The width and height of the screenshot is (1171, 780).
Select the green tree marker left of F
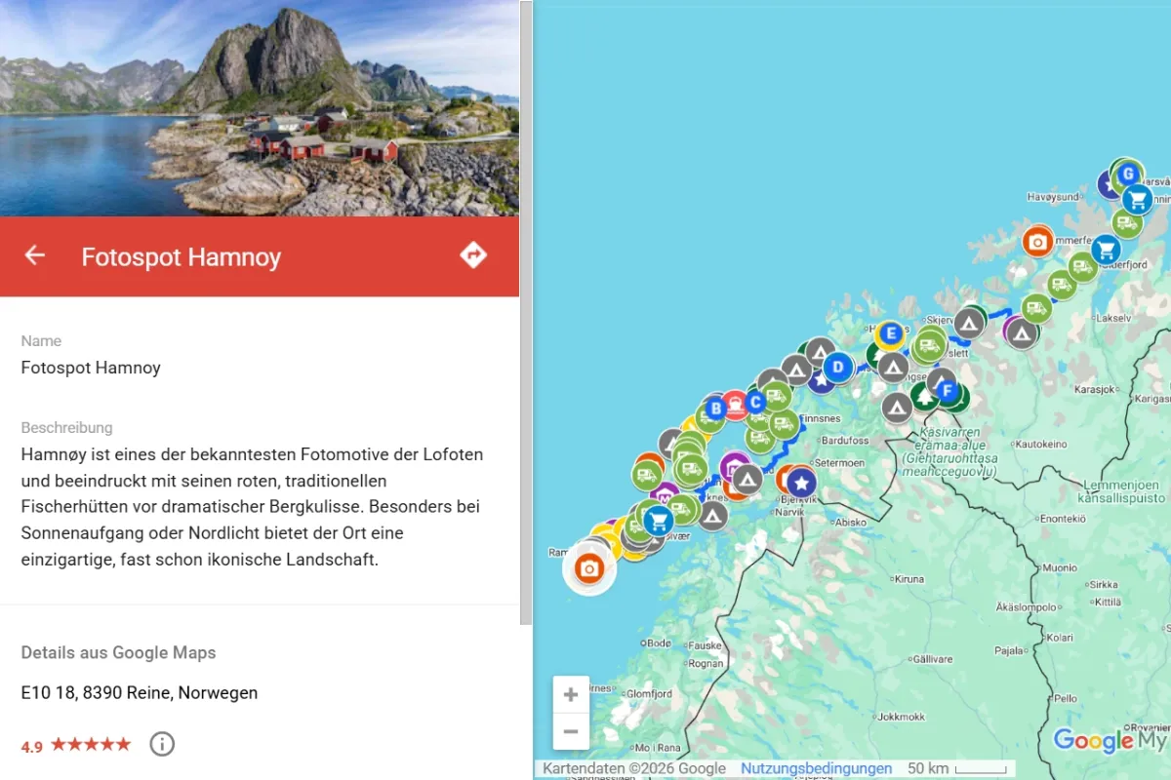[923, 396]
